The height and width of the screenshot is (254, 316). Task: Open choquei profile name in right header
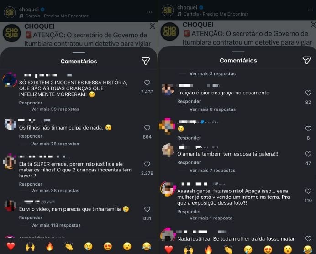click(187, 7)
